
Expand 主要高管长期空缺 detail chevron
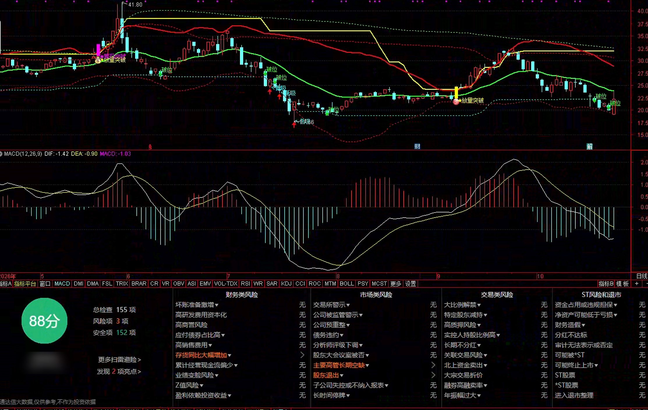click(433, 365)
